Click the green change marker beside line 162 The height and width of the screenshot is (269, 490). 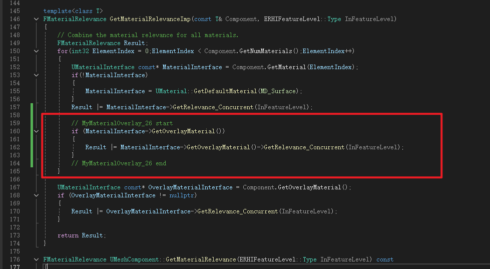click(x=33, y=147)
